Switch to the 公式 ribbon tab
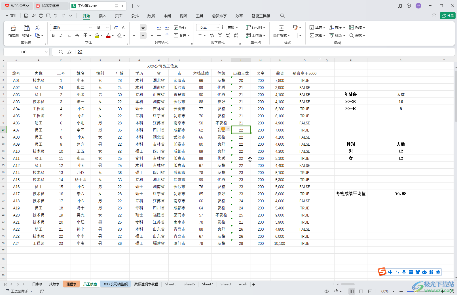The height and width of the screenshot is (295, 457). click(x=135, y=16)
